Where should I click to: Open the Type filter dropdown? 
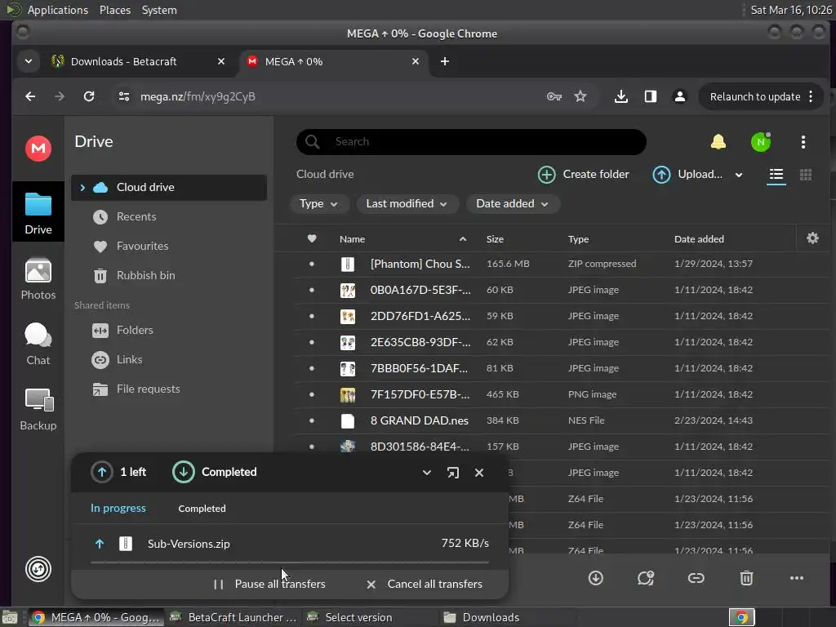[319, 203]
